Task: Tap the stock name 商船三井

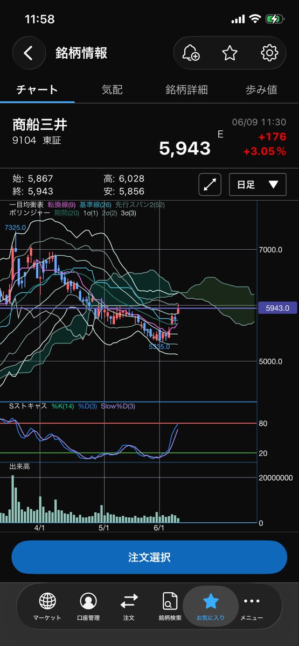Action: [40, 124]
